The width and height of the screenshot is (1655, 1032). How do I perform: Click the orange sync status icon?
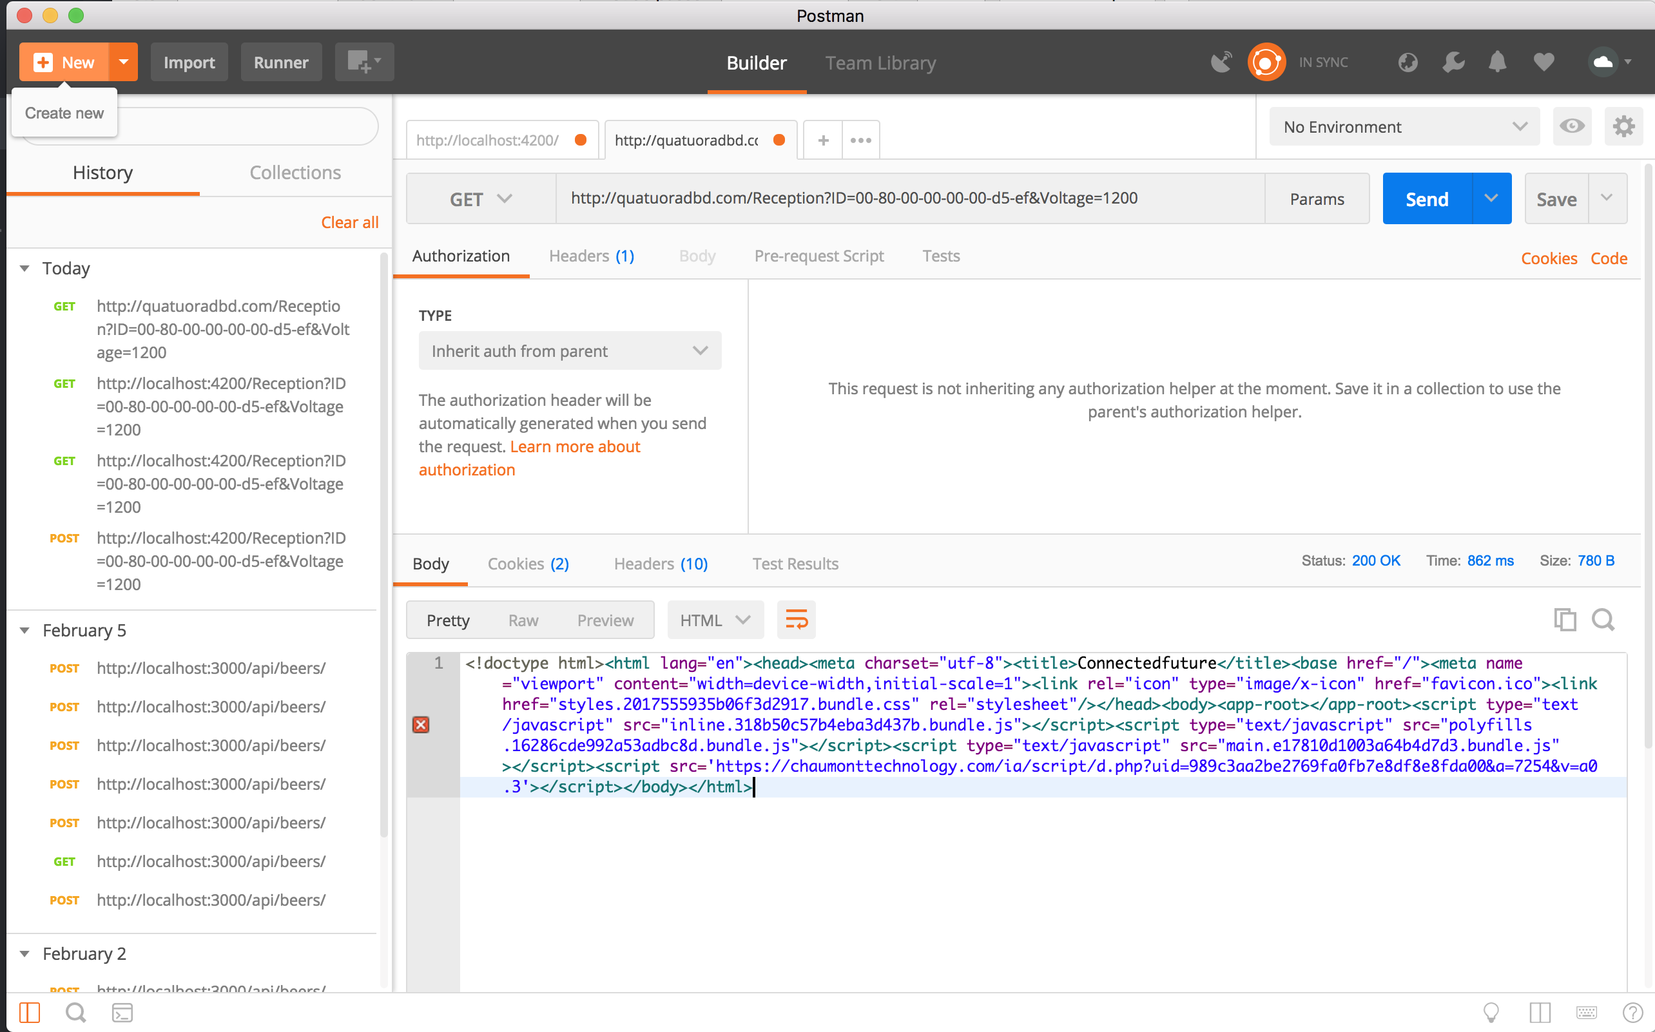[x=1266, y=62]
